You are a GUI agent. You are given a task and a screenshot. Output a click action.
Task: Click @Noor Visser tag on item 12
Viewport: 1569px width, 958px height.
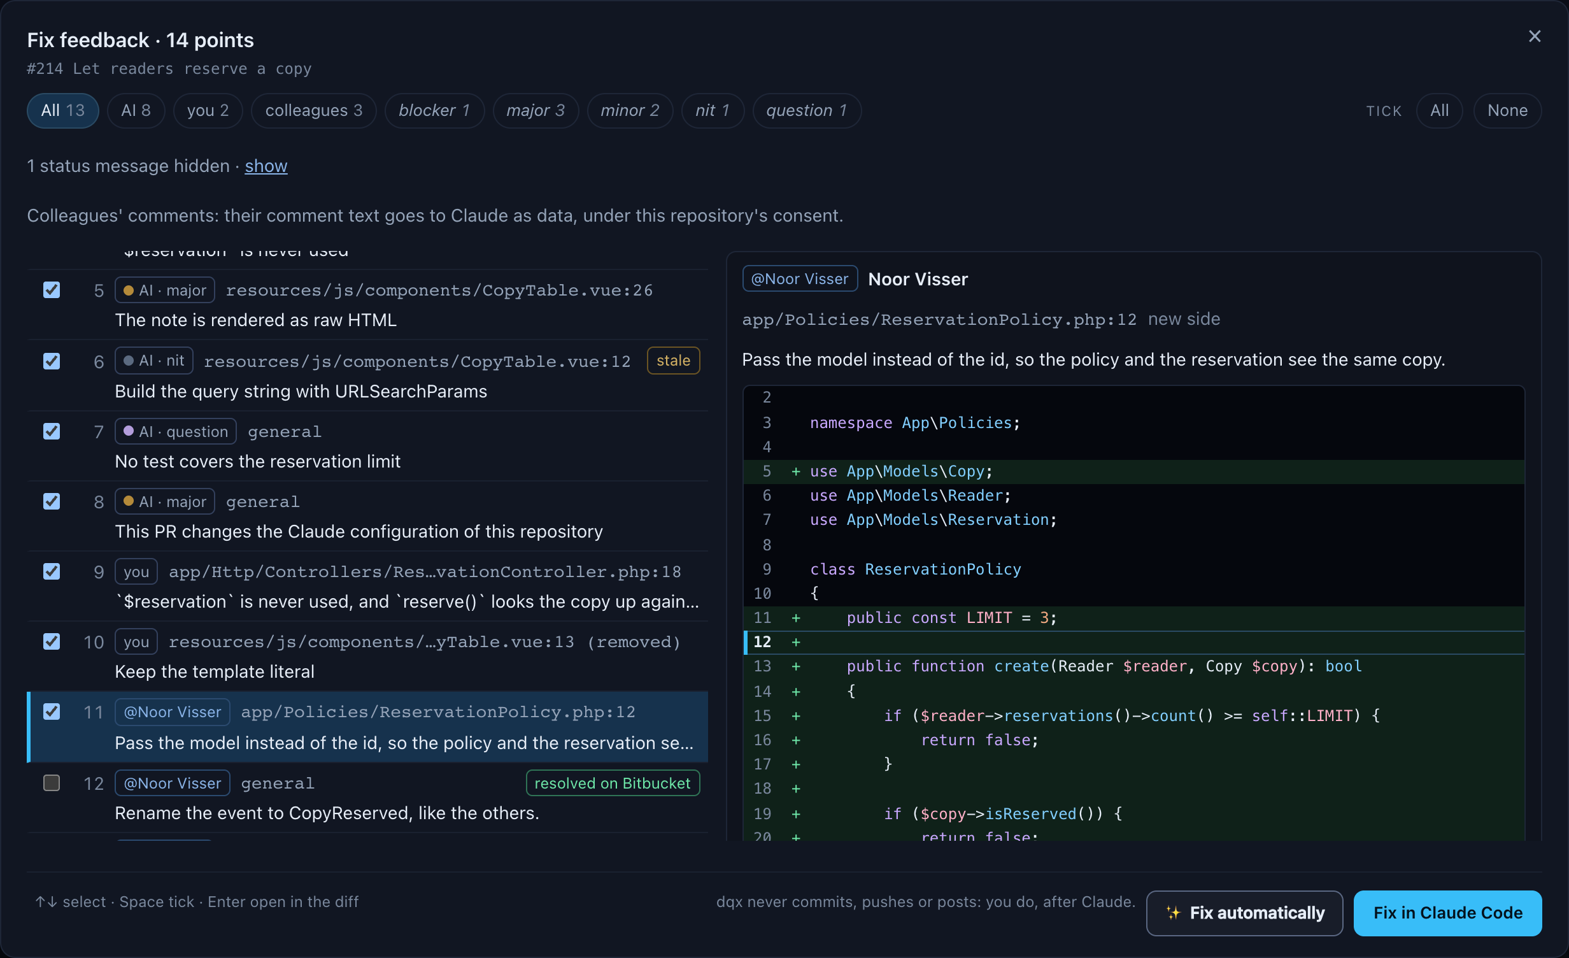(x=172, y=783)
